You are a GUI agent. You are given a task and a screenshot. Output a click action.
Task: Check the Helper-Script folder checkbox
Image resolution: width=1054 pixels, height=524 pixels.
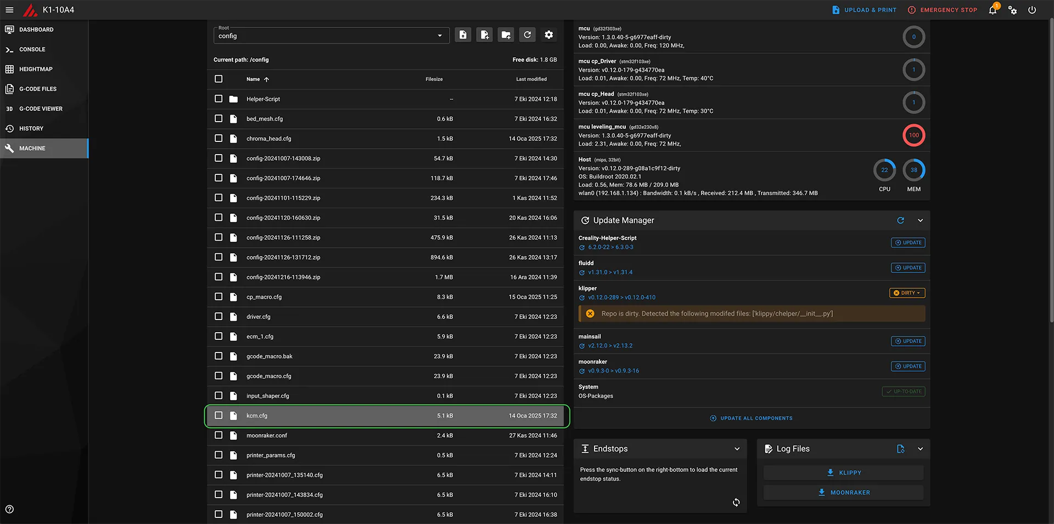[x=218, y=99]
